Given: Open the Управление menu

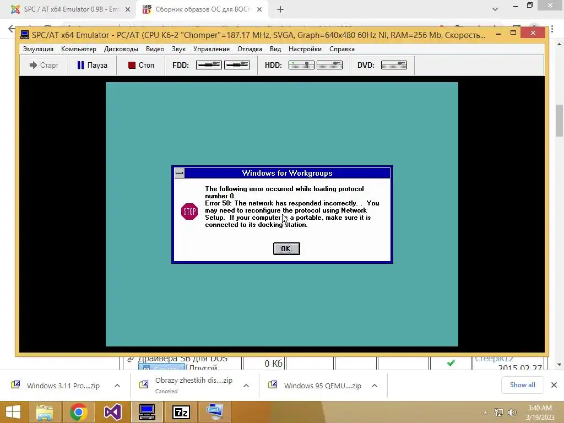Looking at the screenshot, I should [x=211, y=49].
